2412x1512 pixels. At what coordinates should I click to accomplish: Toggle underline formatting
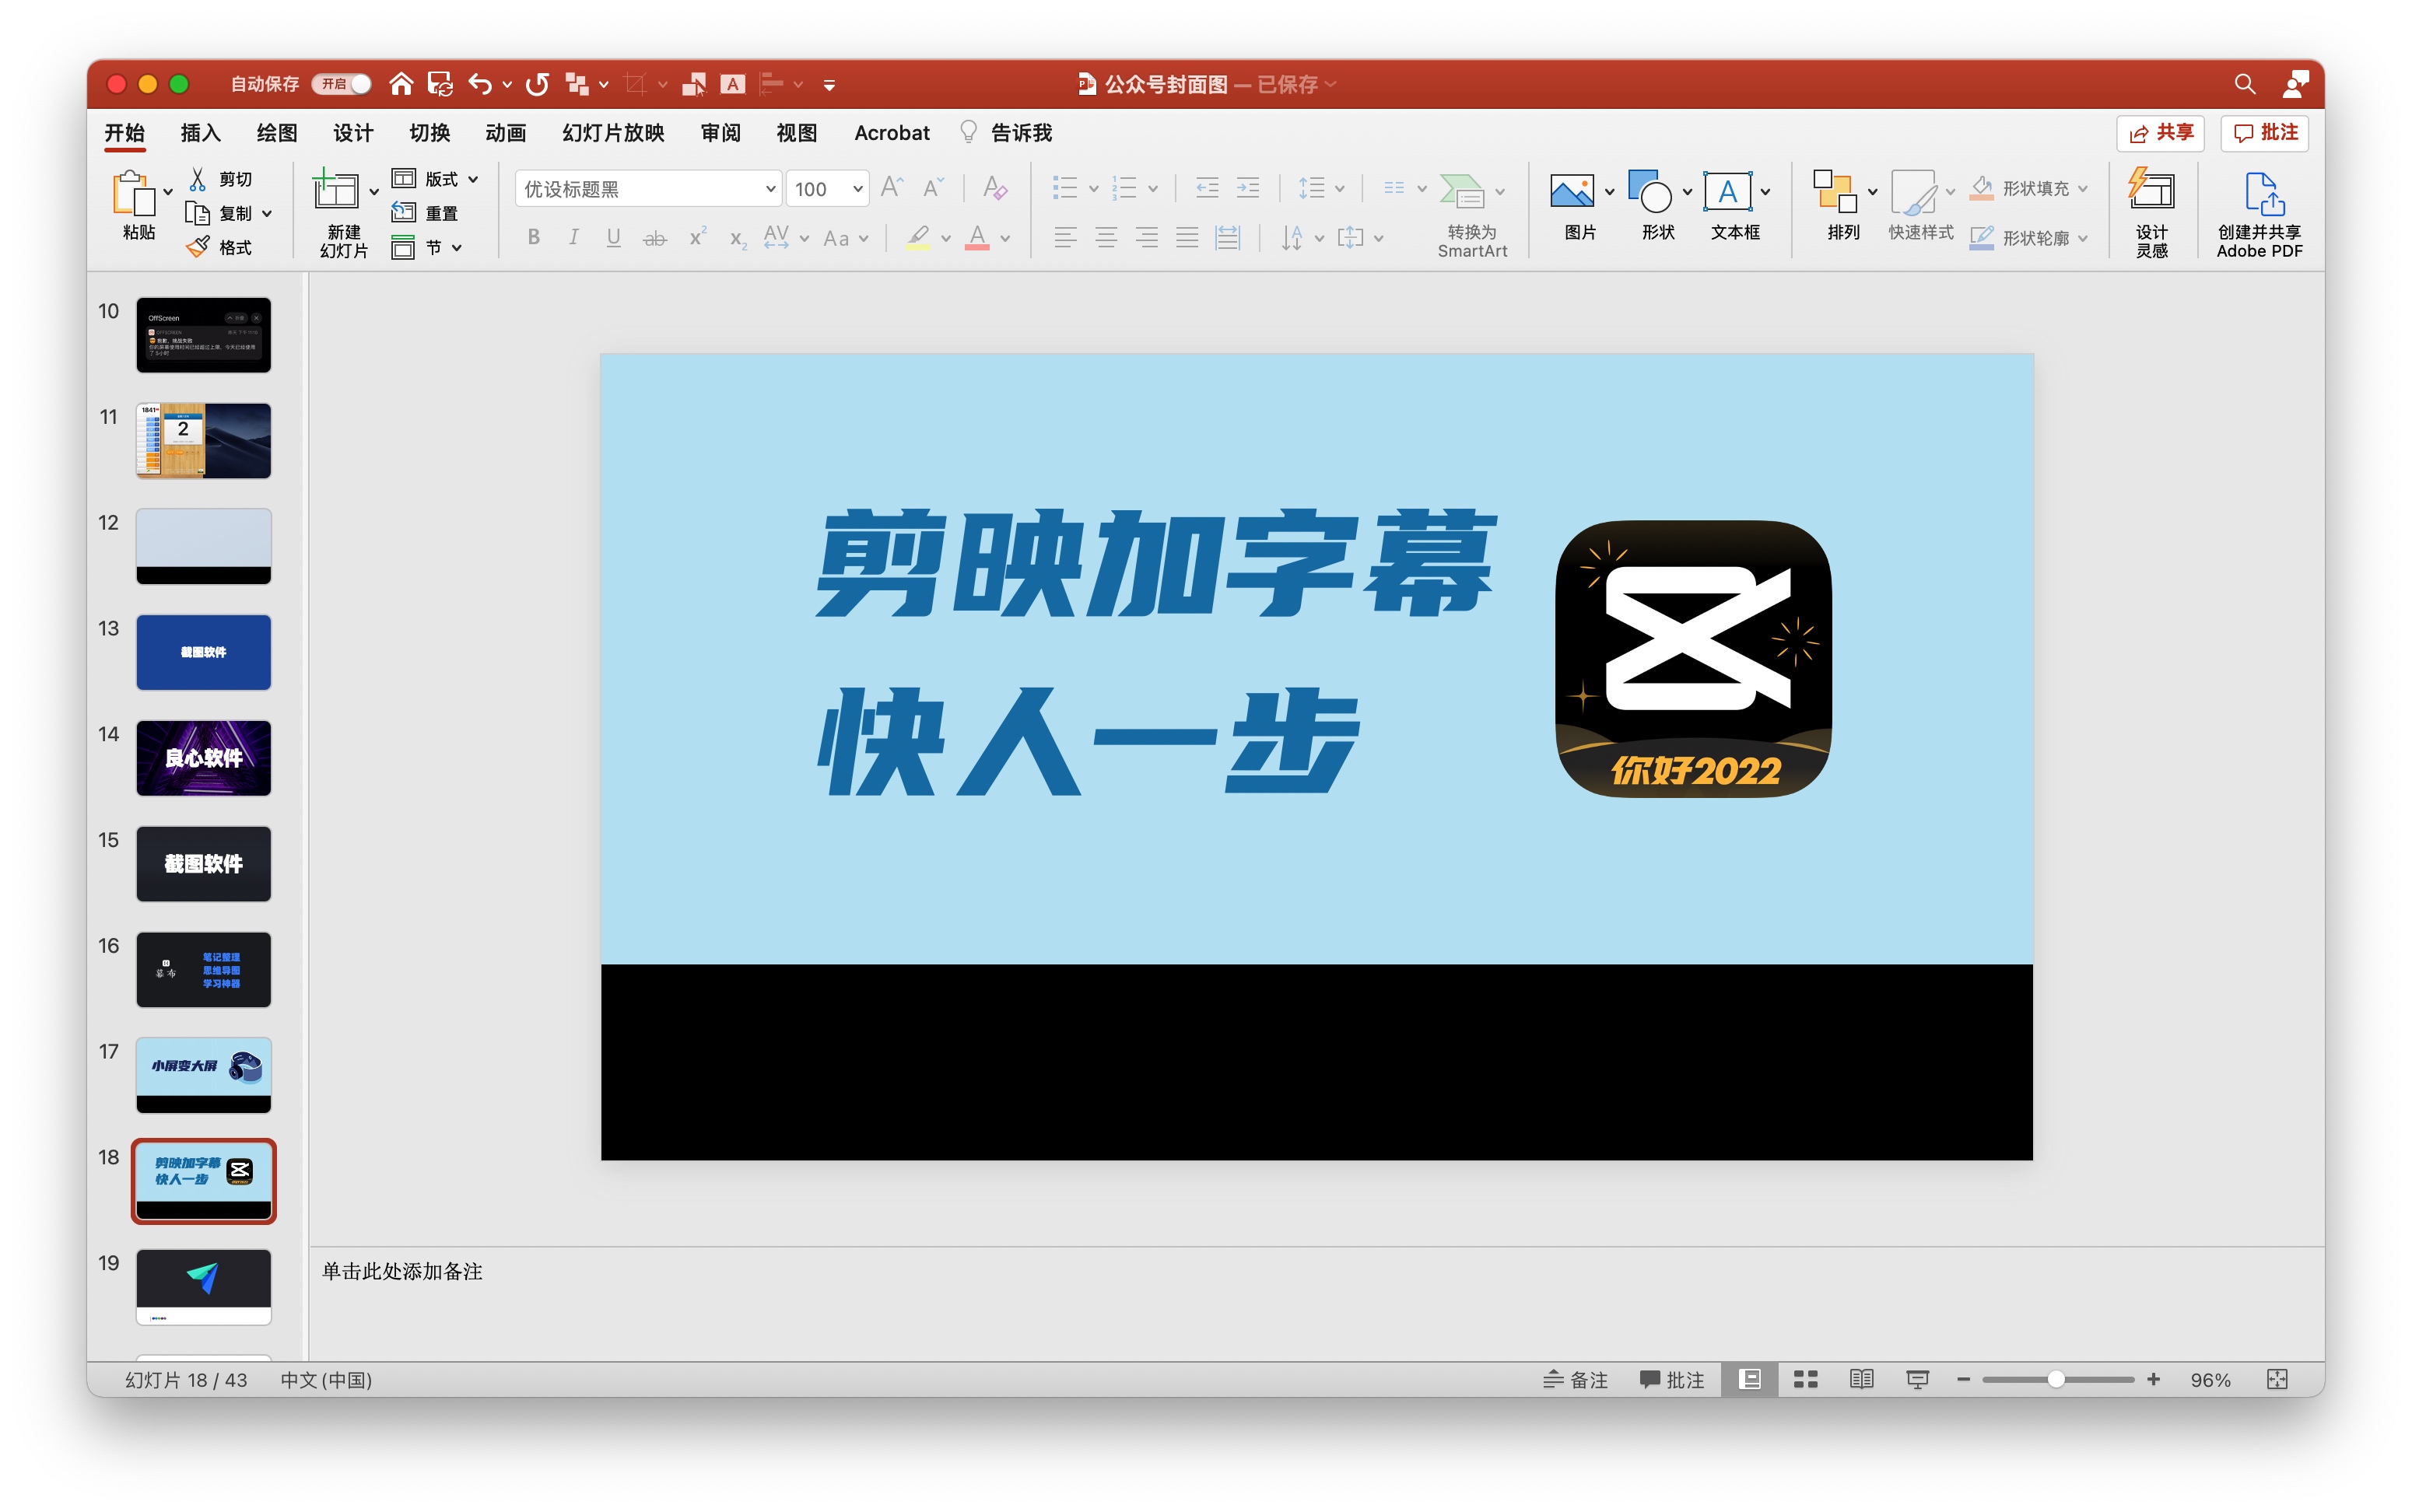[613, 237]
